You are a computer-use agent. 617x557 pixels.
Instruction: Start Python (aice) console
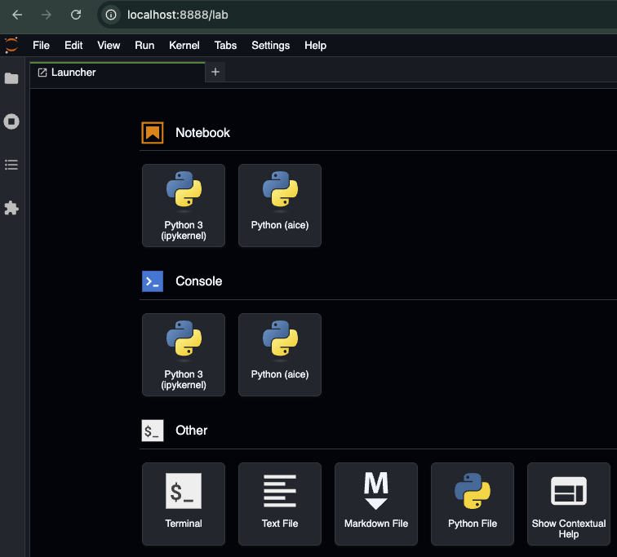pos(280,355)
